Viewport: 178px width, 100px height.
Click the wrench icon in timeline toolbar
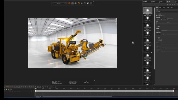[x=44, y=87]
